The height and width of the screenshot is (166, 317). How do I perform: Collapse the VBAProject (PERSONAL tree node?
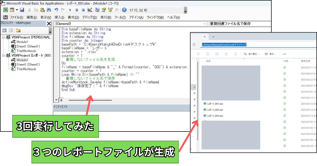(3, 37)
